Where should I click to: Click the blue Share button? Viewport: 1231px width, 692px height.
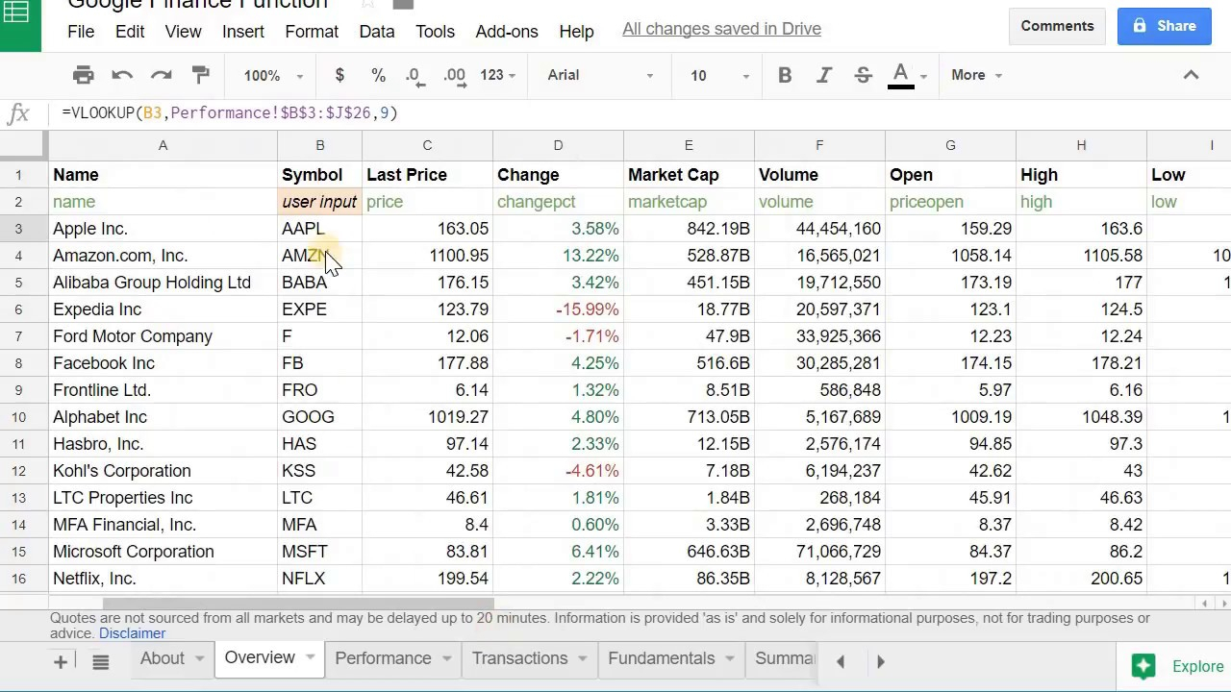point(1164,26)
